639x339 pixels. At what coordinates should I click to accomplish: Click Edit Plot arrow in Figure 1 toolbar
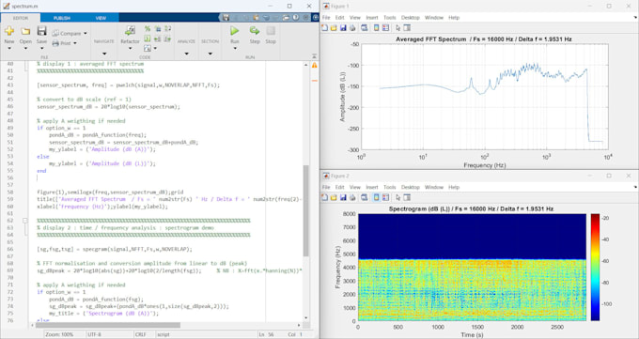coord(398,28)
